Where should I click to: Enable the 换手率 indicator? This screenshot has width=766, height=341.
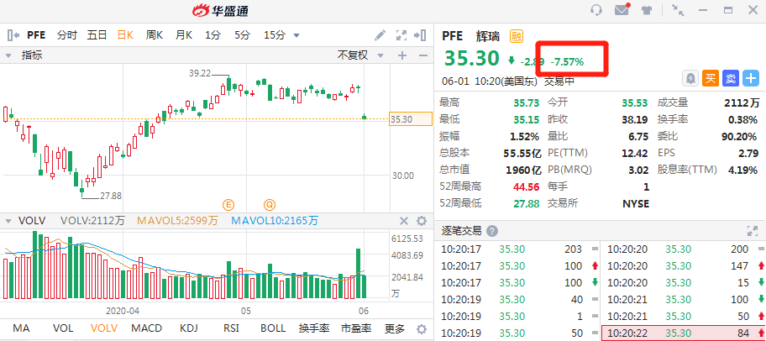coord(314,328)
